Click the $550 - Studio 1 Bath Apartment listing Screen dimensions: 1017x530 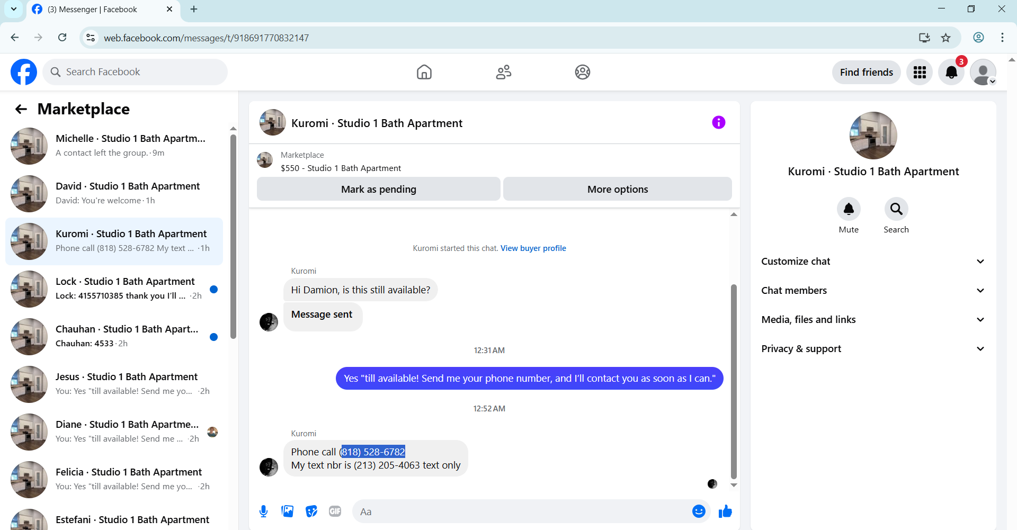(x=341, y=168)
